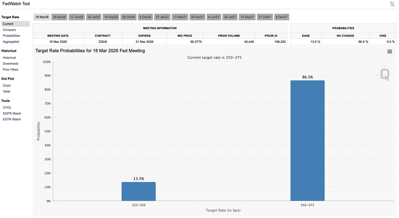
Task: Select the 28 Oct26 meeting tab
Action: pos(129,17)
